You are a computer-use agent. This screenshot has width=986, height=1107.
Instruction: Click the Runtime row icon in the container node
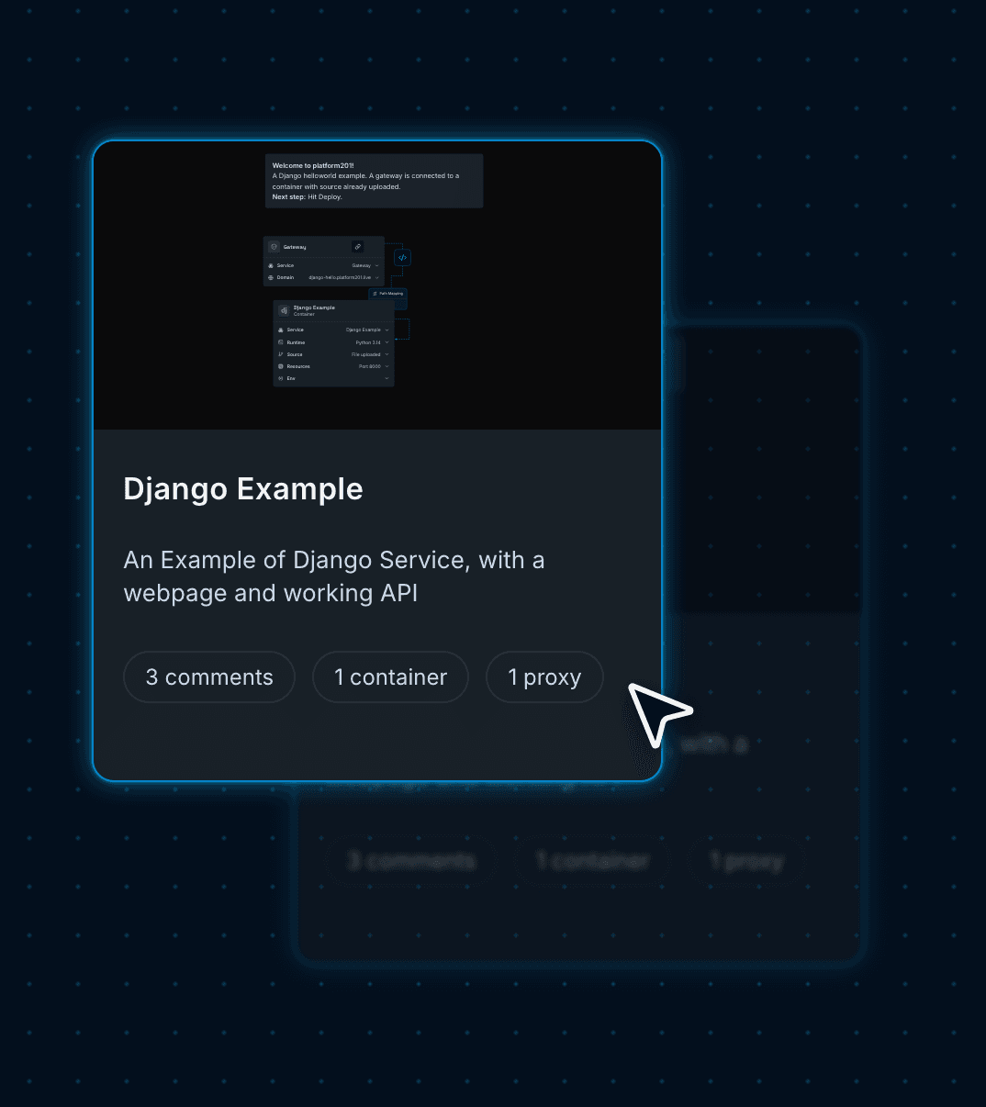pyautogui.click(x=280, y=342)
